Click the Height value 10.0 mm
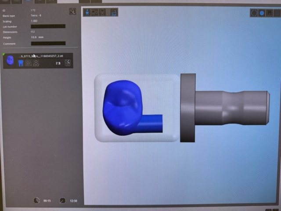 [x=37, y=37]
